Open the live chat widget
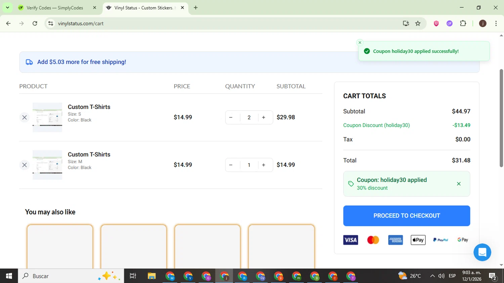 tap(482, 252)
